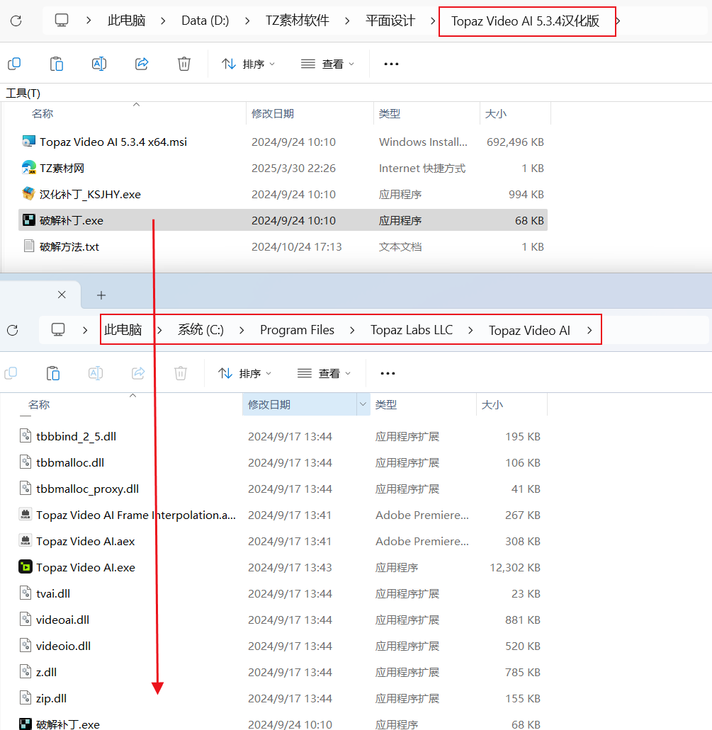Click Topaz Video AI 5.3.4汉化版 in the address bar
Viewport: 712px width, 730px height.
click(x=525, y=21)
